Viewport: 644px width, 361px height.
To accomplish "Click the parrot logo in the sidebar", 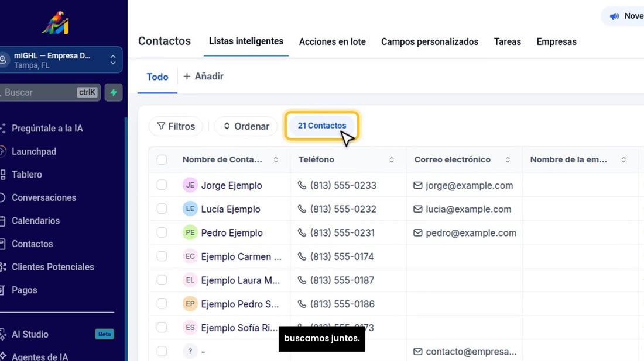I will coord(56,23).
